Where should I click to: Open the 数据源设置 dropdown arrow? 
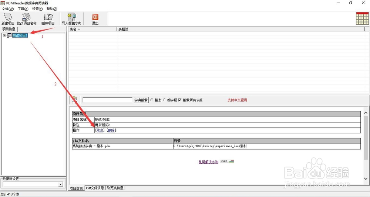click(x=61, y=184)
